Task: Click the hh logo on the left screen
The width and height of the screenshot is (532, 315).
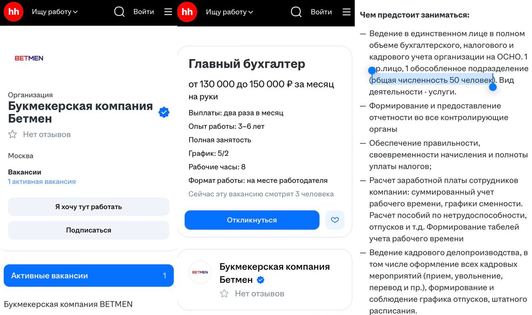Action: click(x=13, y=12)
